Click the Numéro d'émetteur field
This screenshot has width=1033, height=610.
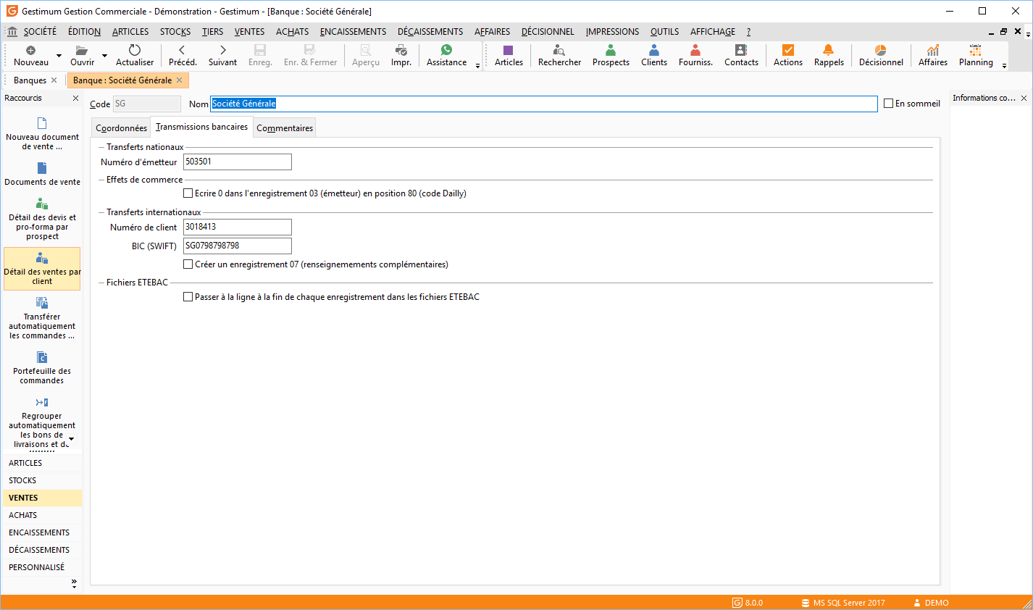[238, 162]
